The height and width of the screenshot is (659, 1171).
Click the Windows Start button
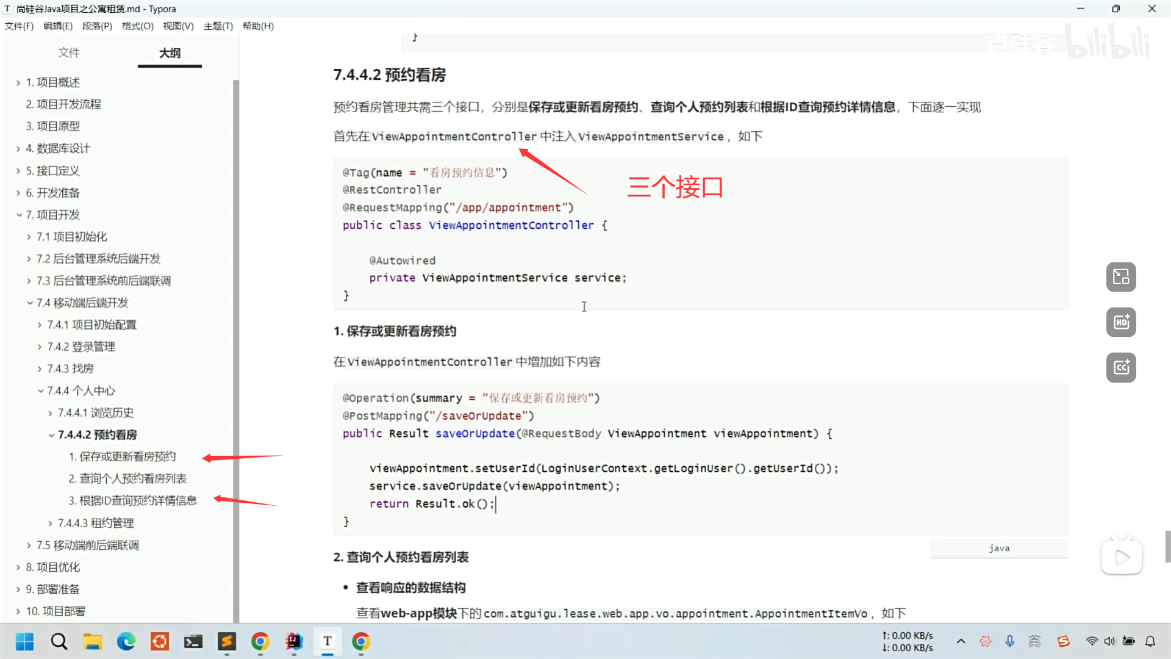pyautogui.click(x=25, y=641)
